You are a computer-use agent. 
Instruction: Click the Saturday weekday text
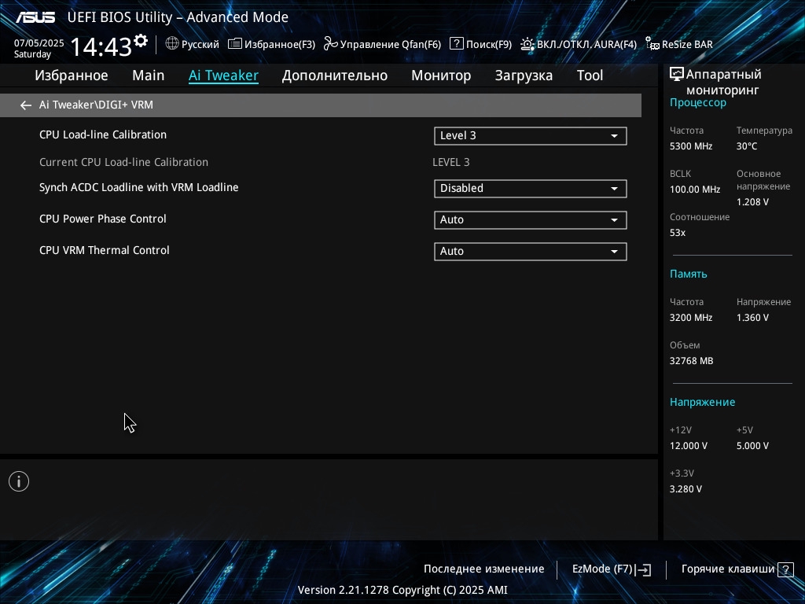click(x=32, y=54)
